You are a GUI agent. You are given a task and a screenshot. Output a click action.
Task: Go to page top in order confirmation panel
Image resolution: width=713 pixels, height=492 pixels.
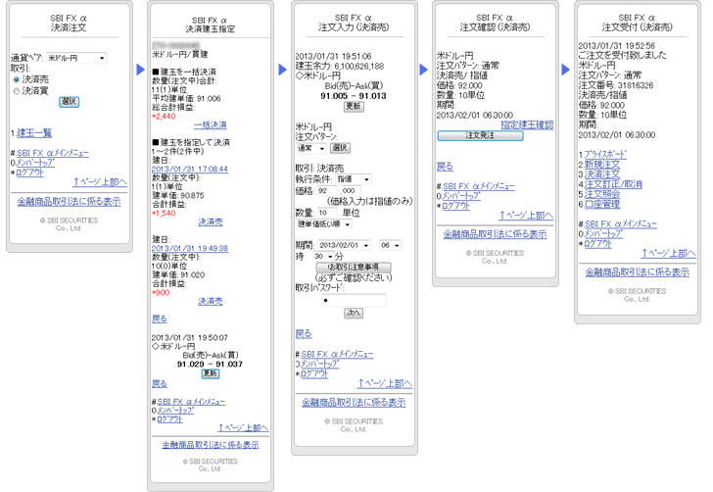(526, 216)
